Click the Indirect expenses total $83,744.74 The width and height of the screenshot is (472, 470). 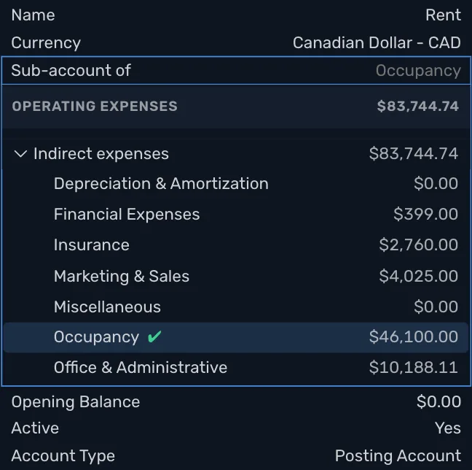coord(414,154)
